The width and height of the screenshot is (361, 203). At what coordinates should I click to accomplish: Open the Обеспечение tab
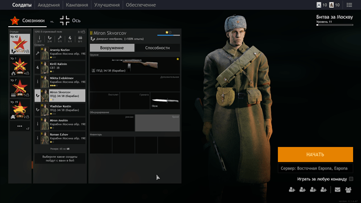tap(141, 5)
